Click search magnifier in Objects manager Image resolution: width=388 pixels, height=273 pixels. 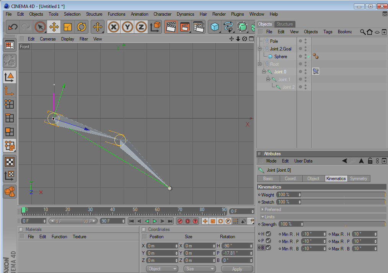tap(362, 32)
